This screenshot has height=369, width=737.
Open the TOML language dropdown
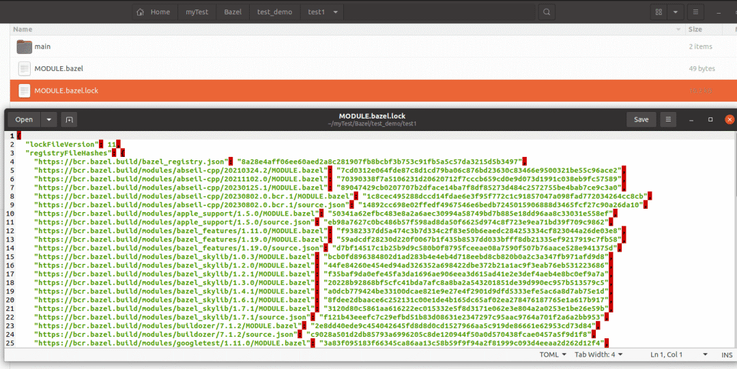[552, 355]
